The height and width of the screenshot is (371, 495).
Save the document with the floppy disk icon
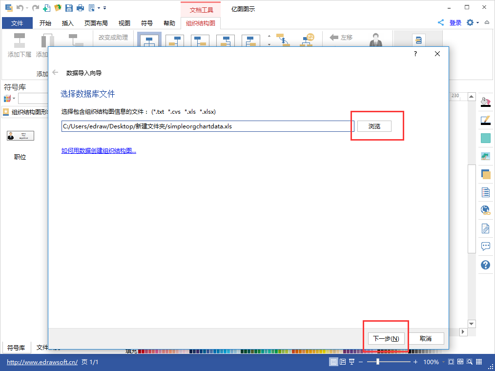pos(69,8)
